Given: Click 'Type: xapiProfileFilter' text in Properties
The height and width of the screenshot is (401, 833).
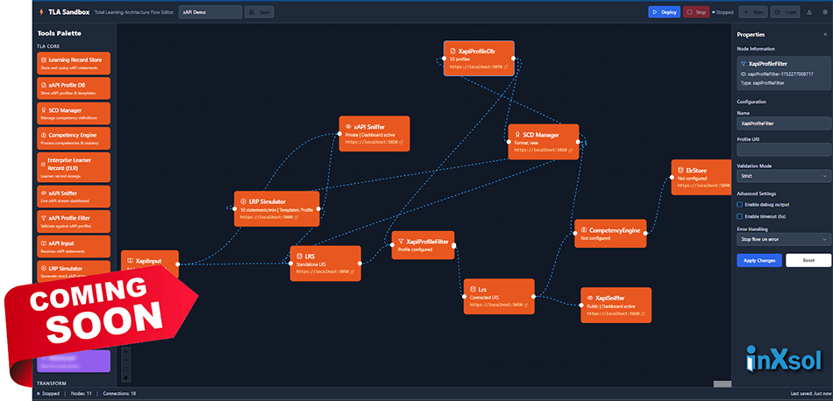Looking at the screenshot, I should point(762,83).
